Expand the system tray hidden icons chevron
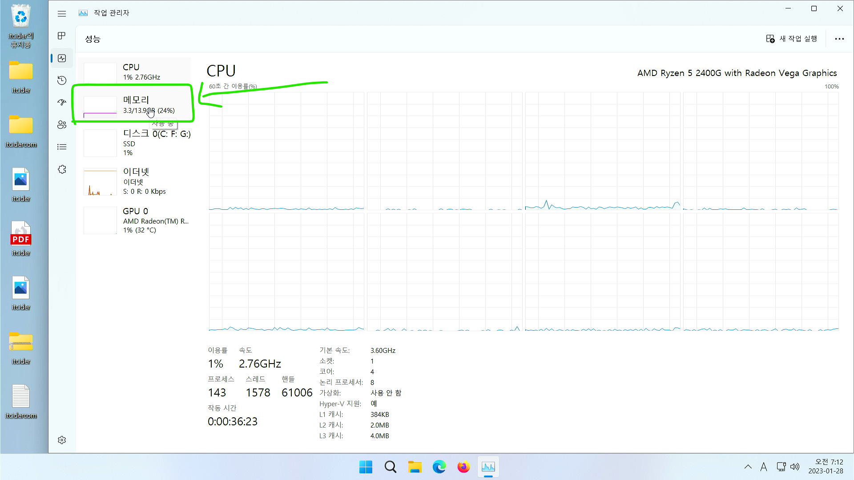Screen dimensions: 854x480 [x=748, y=467]
